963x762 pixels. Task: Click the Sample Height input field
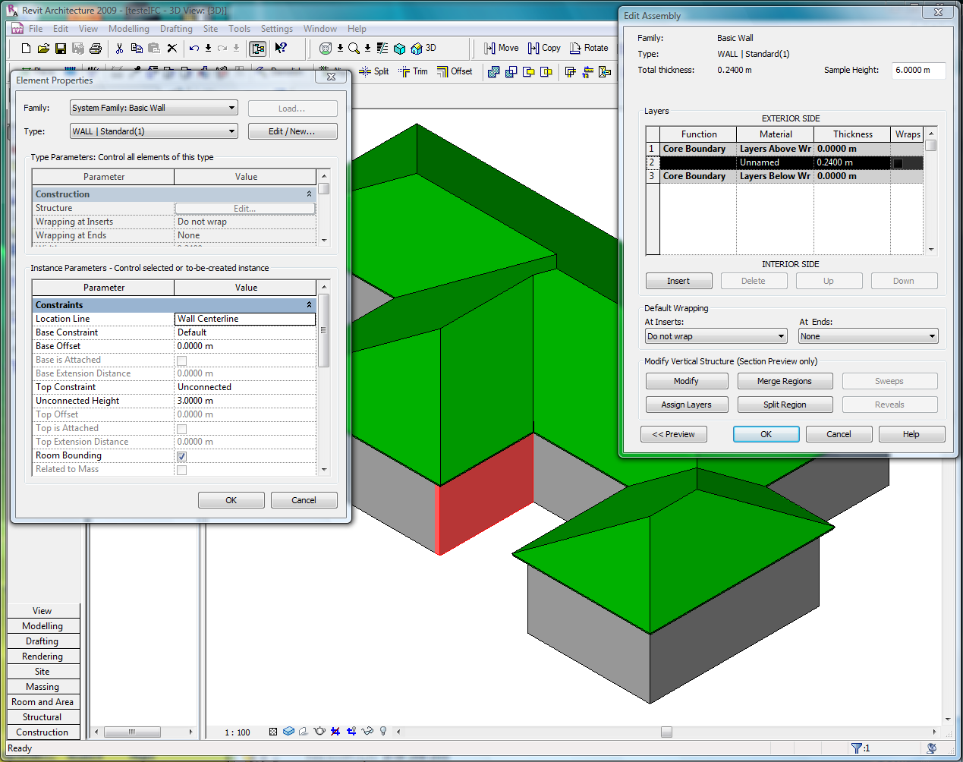(918, 70)
